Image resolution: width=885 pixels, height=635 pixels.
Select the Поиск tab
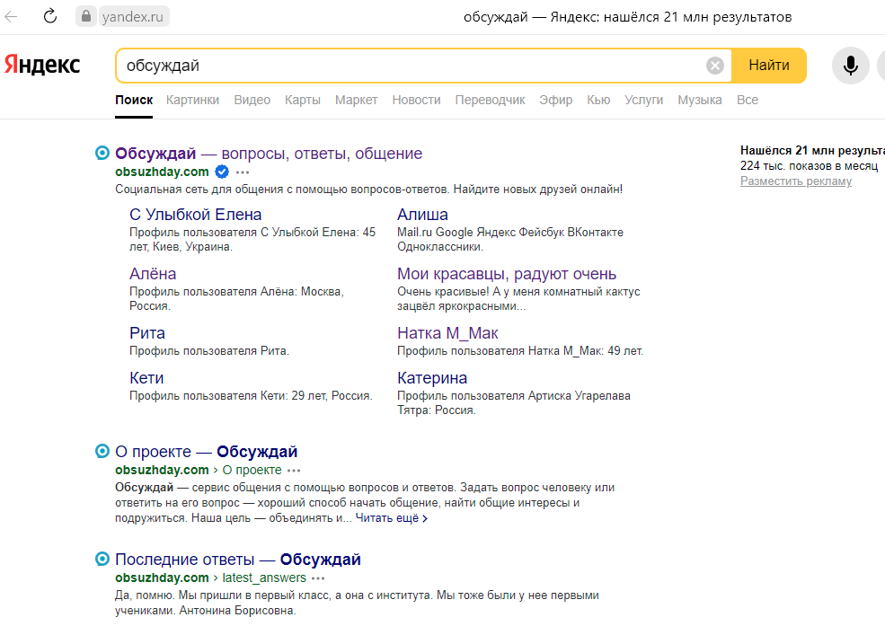[x=134, y=100]
